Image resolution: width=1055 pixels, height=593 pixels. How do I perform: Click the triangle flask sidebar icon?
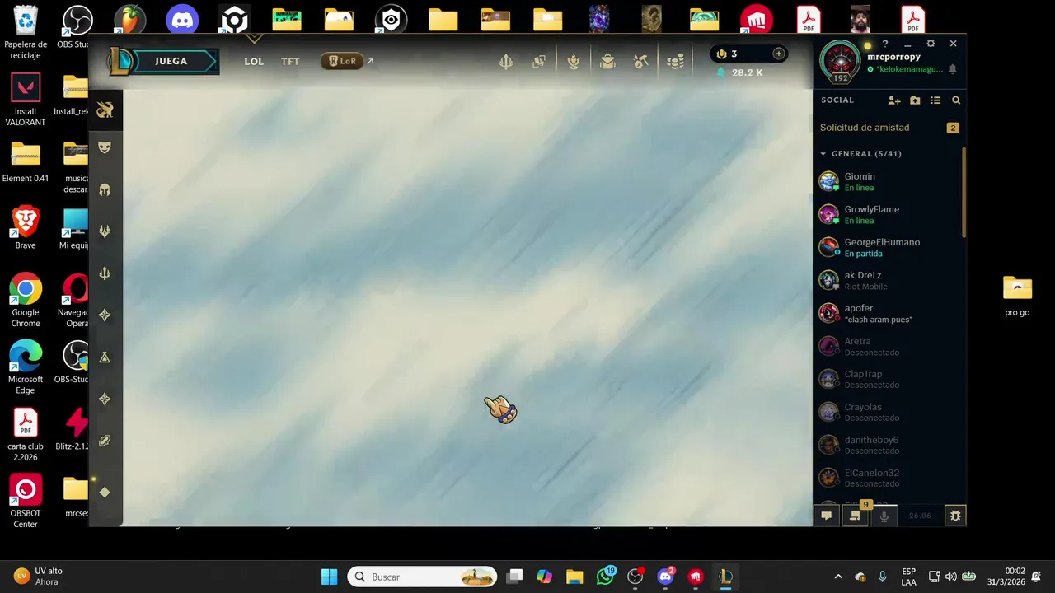point(105,357)
